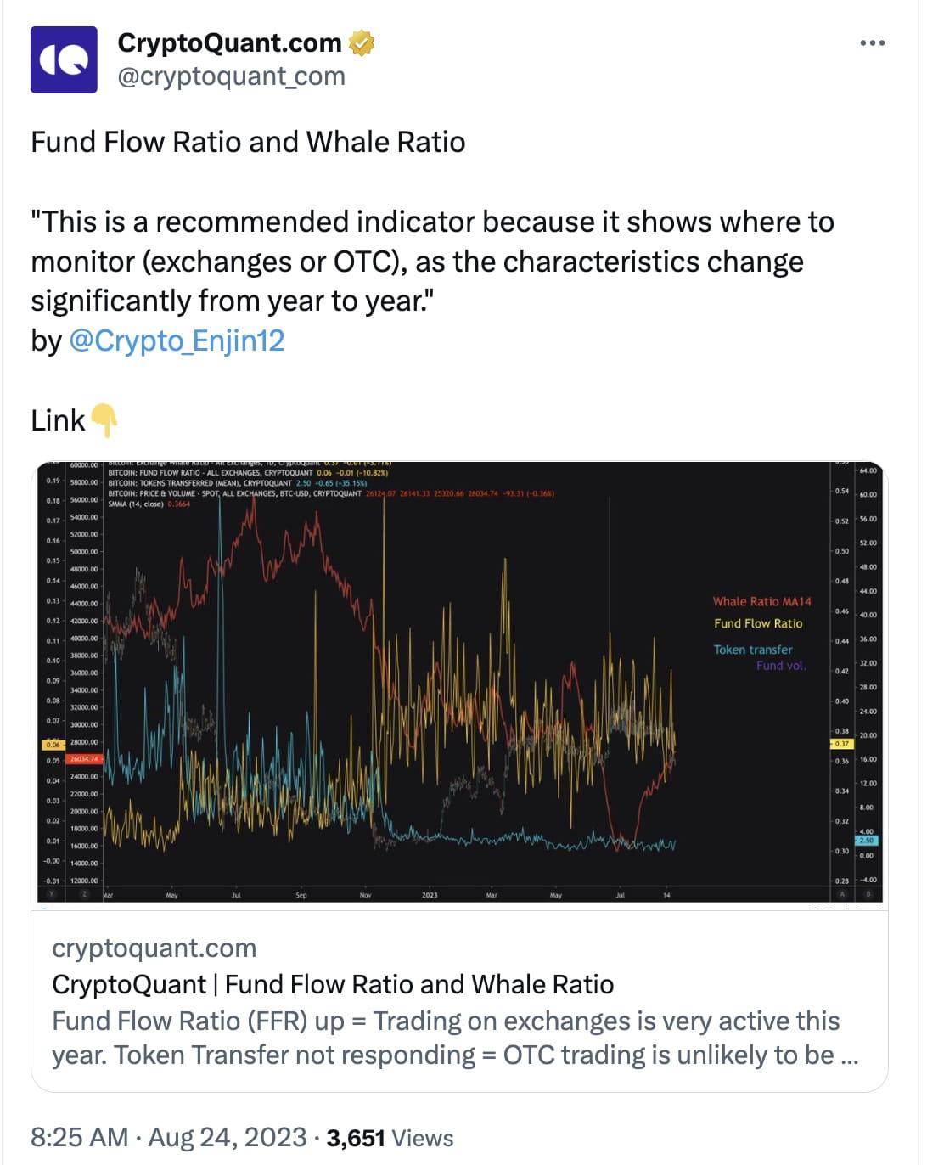Open the tweet's three-dot options icon
Viewport: 927px width, 1165px height.
point(873,42)
